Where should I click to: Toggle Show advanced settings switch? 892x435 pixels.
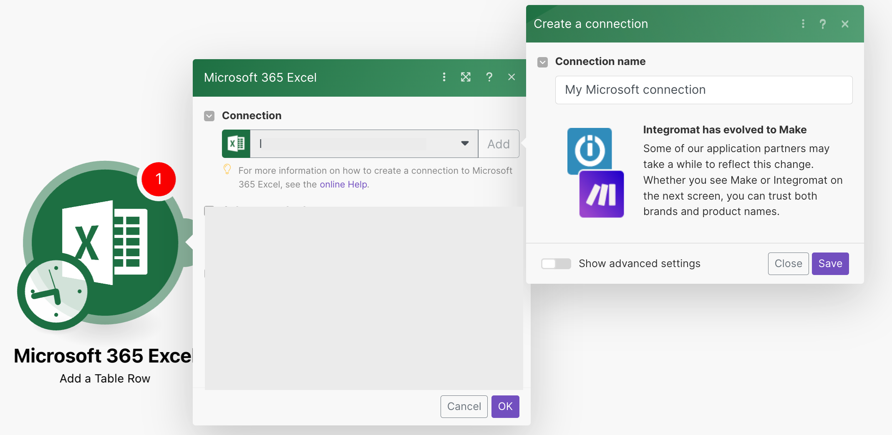[x=556, y=264]
